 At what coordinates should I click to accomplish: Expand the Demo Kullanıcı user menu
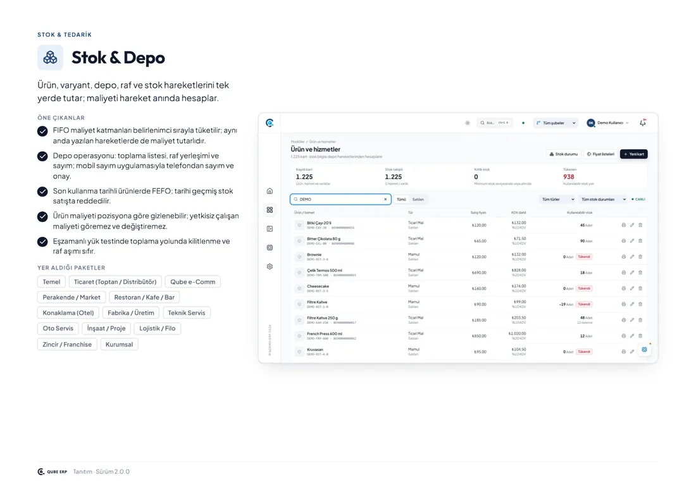pyautogui.click(x=608, y=123)
